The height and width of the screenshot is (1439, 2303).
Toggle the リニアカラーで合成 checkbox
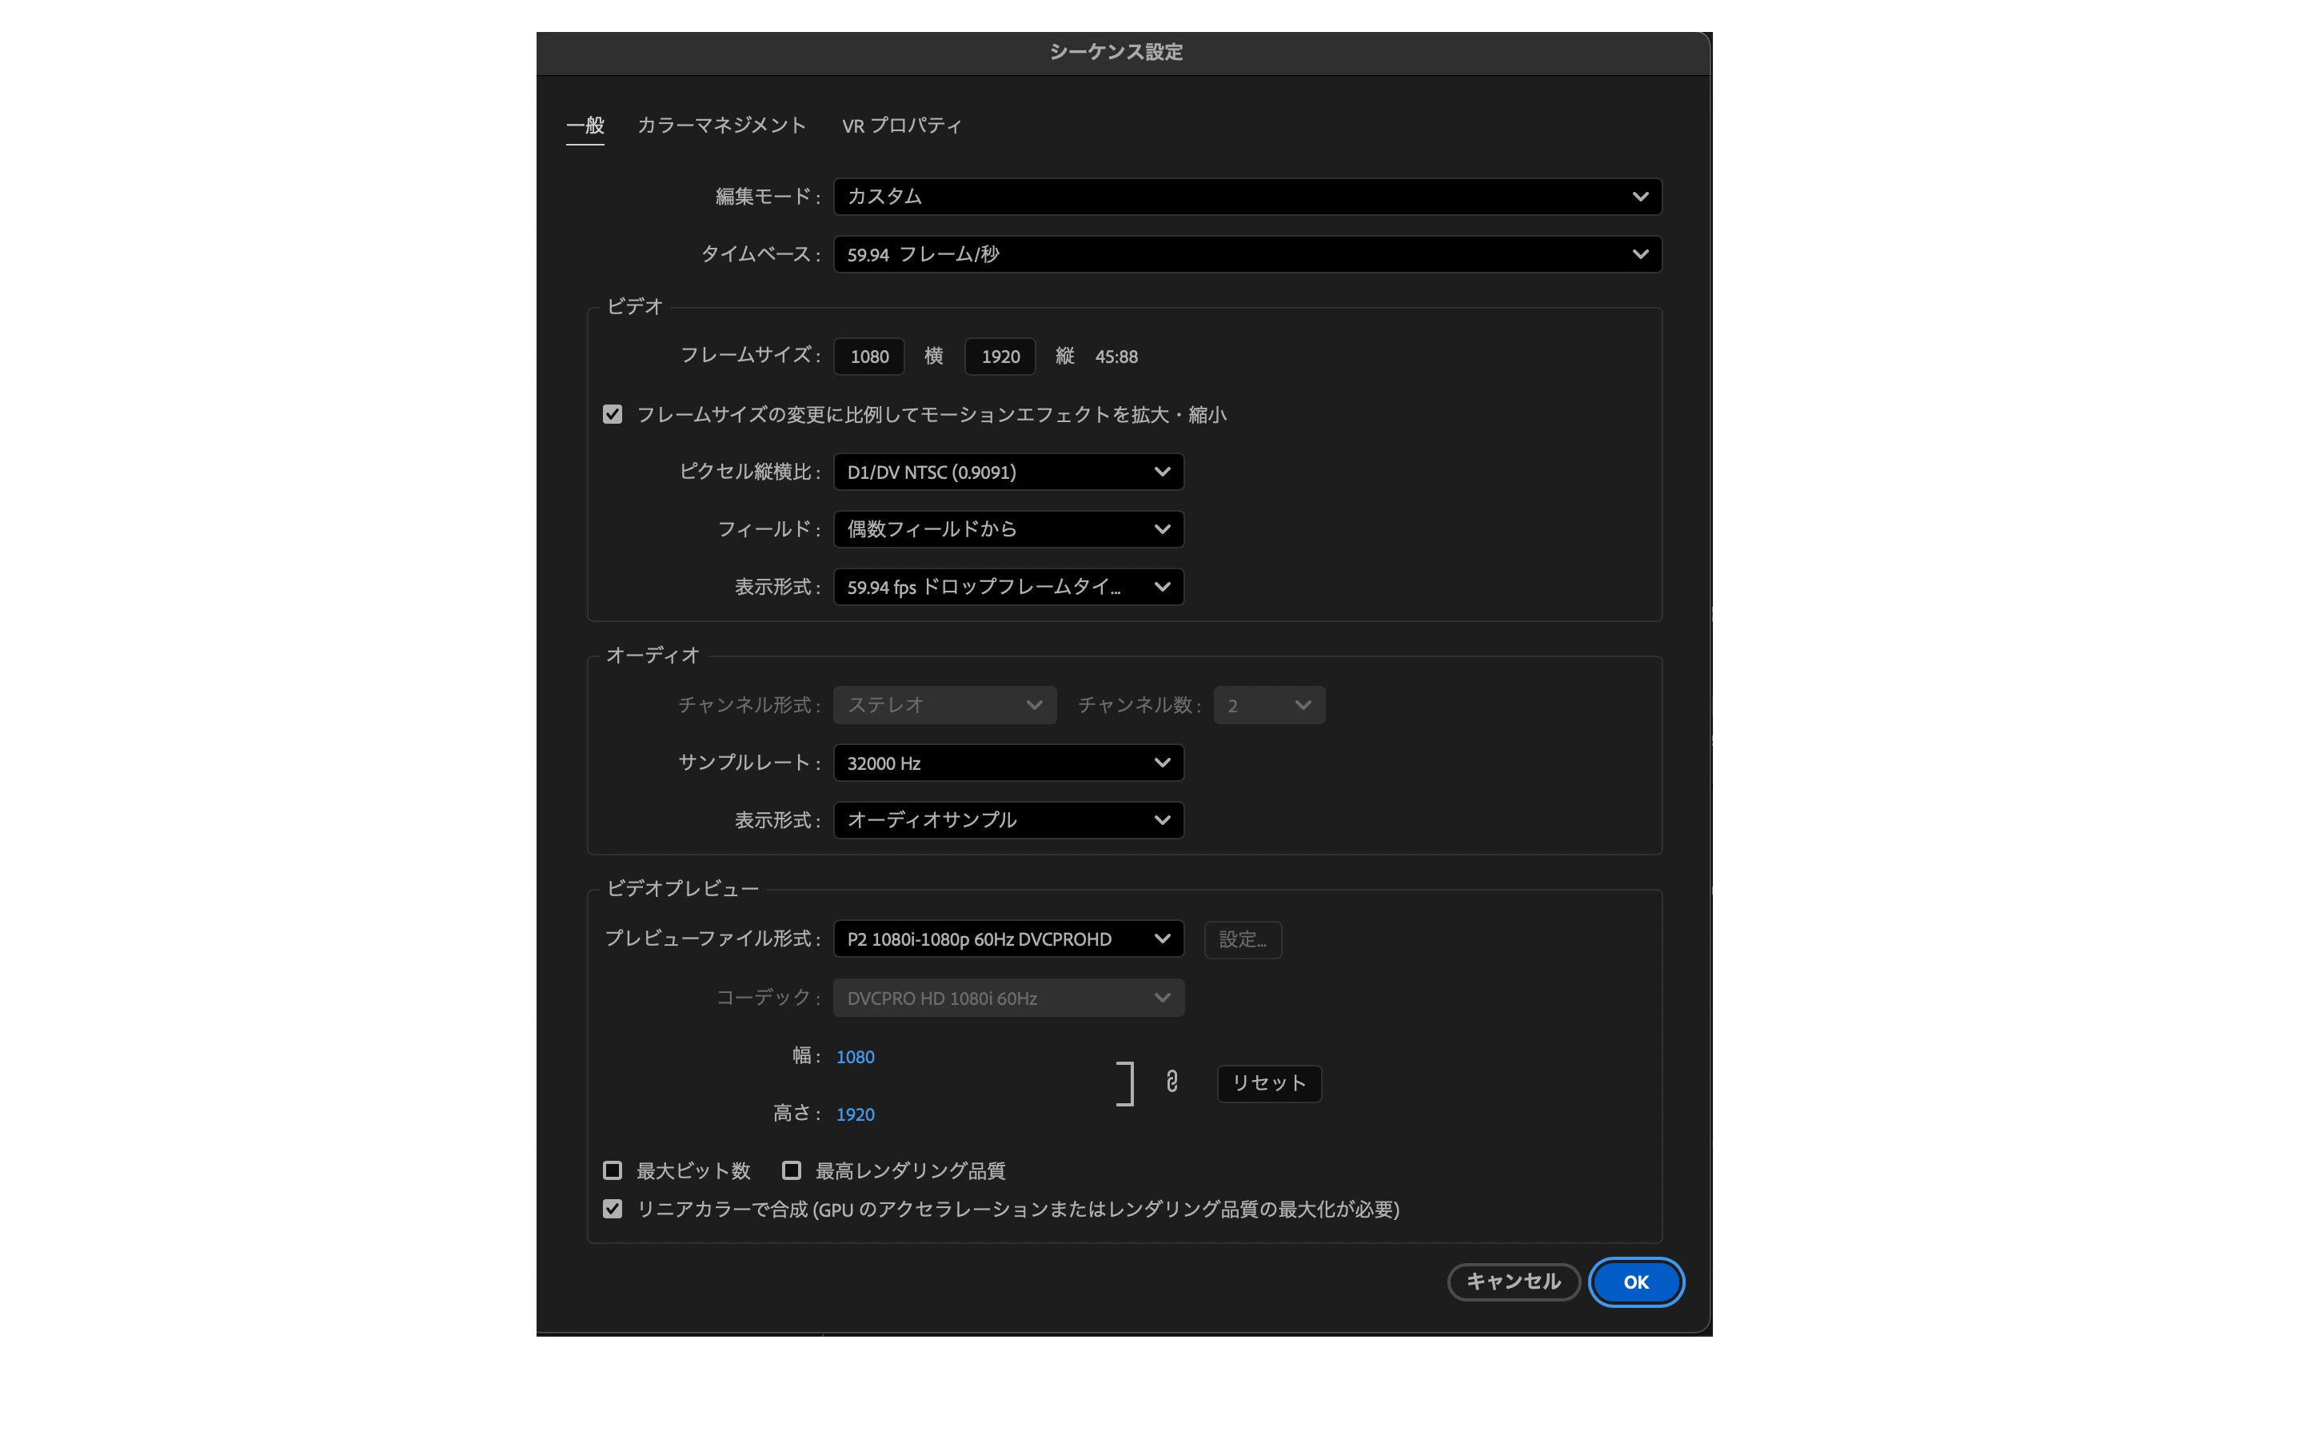[613, 1209]
